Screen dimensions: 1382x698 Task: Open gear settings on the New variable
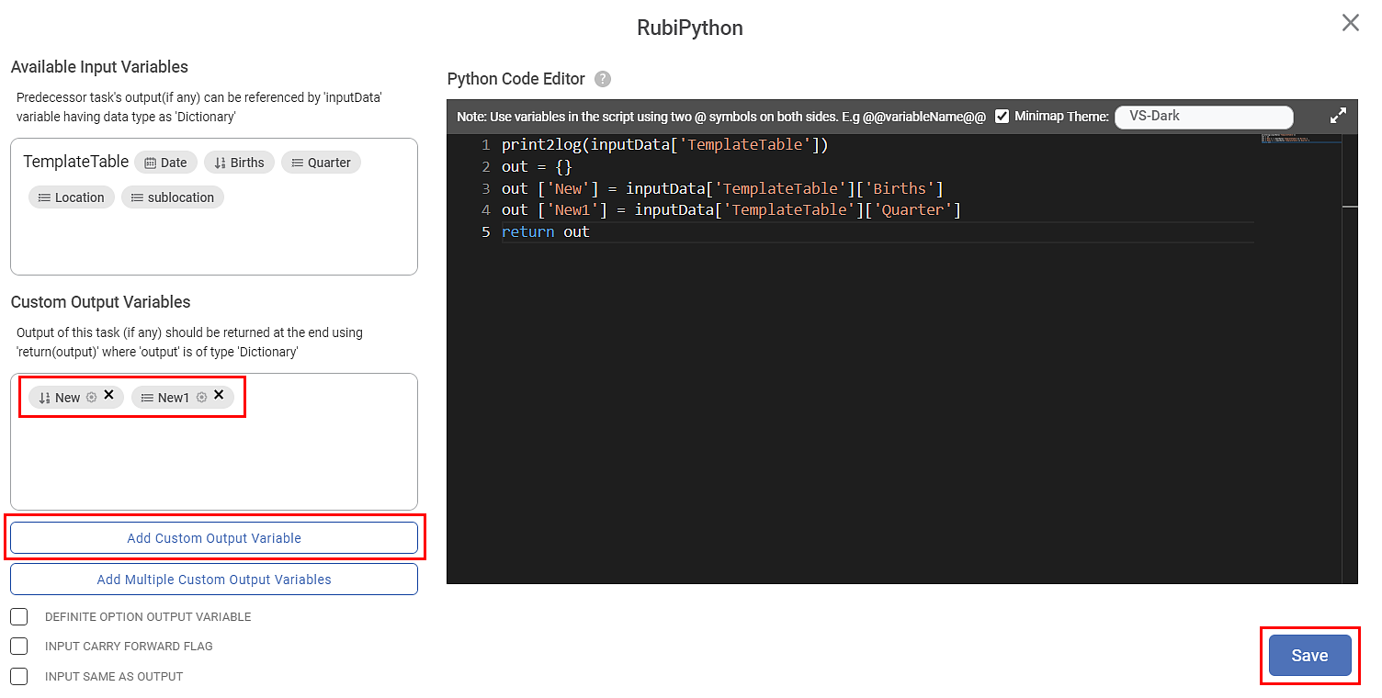pyautogui.click(x=91, y=397)
